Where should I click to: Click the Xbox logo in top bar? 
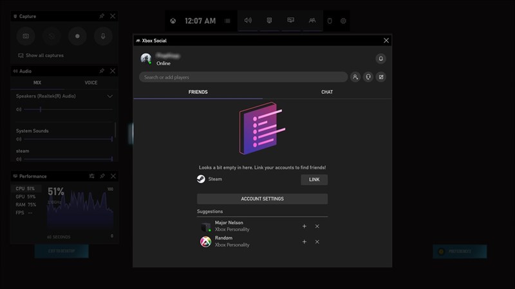(173, 21)
